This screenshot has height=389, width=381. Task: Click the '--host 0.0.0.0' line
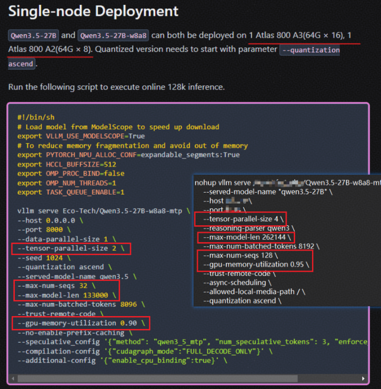[51, 220]
